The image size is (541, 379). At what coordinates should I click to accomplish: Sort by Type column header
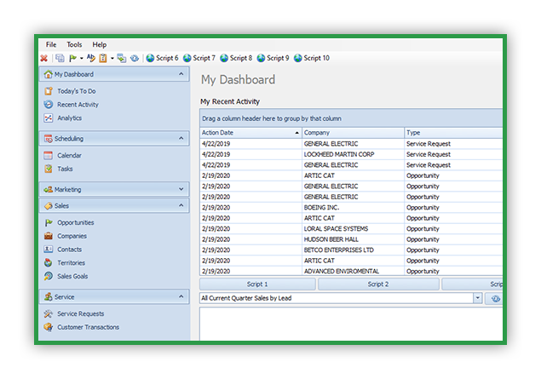click(453, 133)
